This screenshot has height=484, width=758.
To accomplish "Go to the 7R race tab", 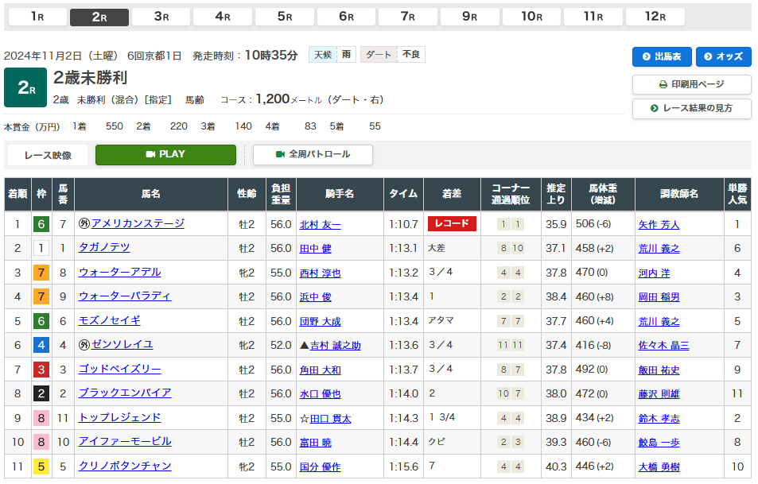I will click(x=408, y=17).
